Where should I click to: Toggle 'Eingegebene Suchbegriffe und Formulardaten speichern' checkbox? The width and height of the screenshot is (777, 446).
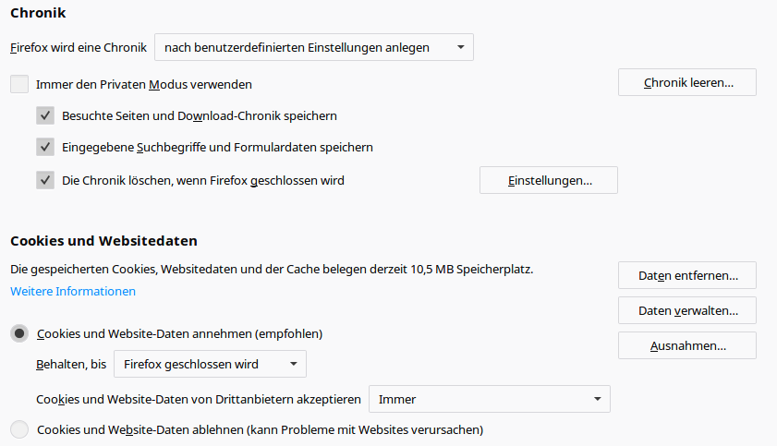click(45, 147)
